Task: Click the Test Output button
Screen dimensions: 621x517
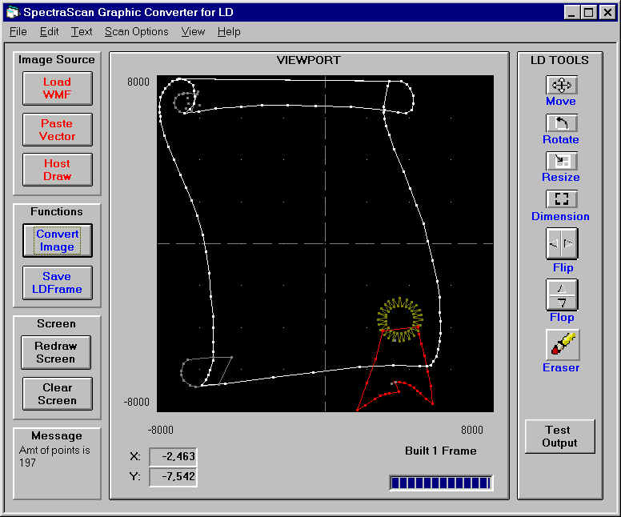Action: [x=559, y=436]
